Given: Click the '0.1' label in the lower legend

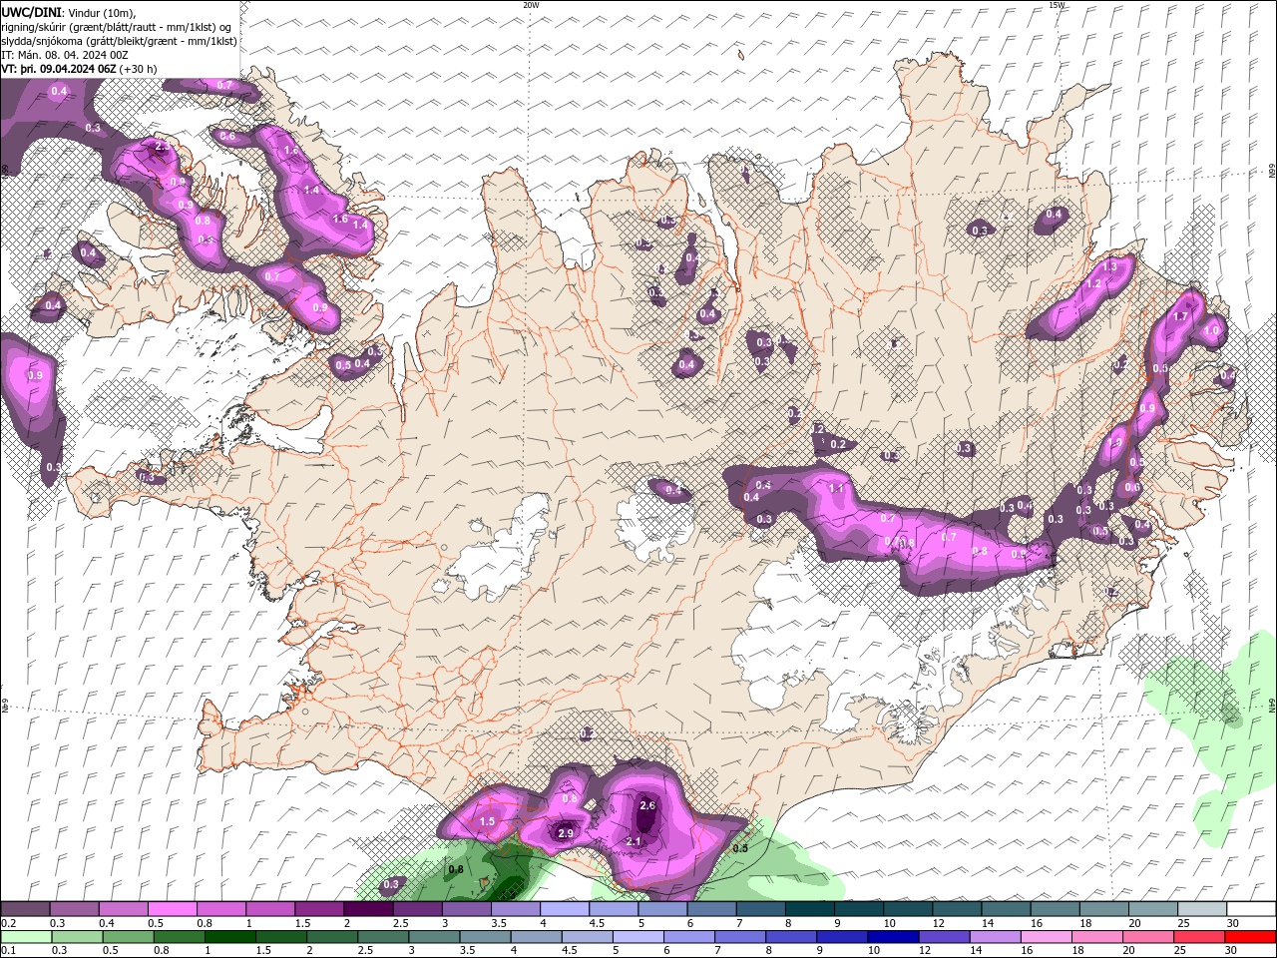Looking at the screenshot, I should tap(8, 951).
